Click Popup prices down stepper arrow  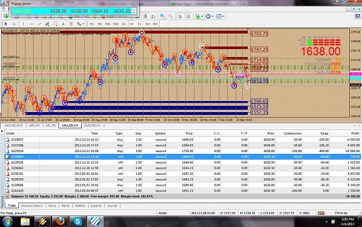click(x=134, y=13)
